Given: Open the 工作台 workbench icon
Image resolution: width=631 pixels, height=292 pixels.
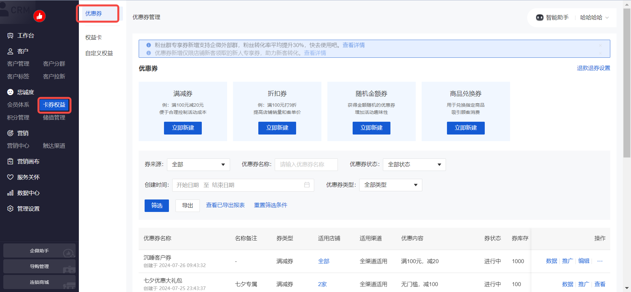Looking at the screenshot, I should click(x=11, y=35).
